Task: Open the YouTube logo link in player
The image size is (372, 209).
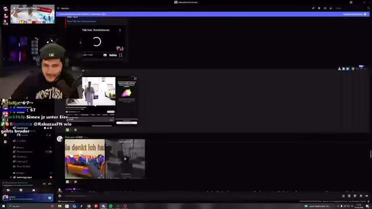Action: coord(113,55)
